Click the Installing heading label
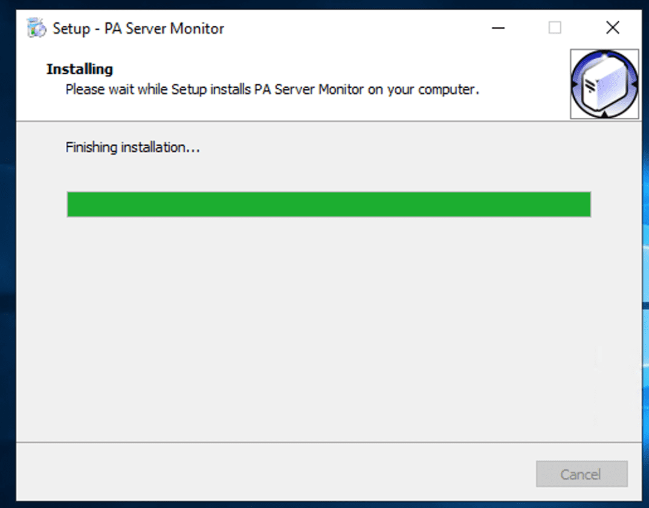The image size is (649, 508). click(x=79, y=69)
